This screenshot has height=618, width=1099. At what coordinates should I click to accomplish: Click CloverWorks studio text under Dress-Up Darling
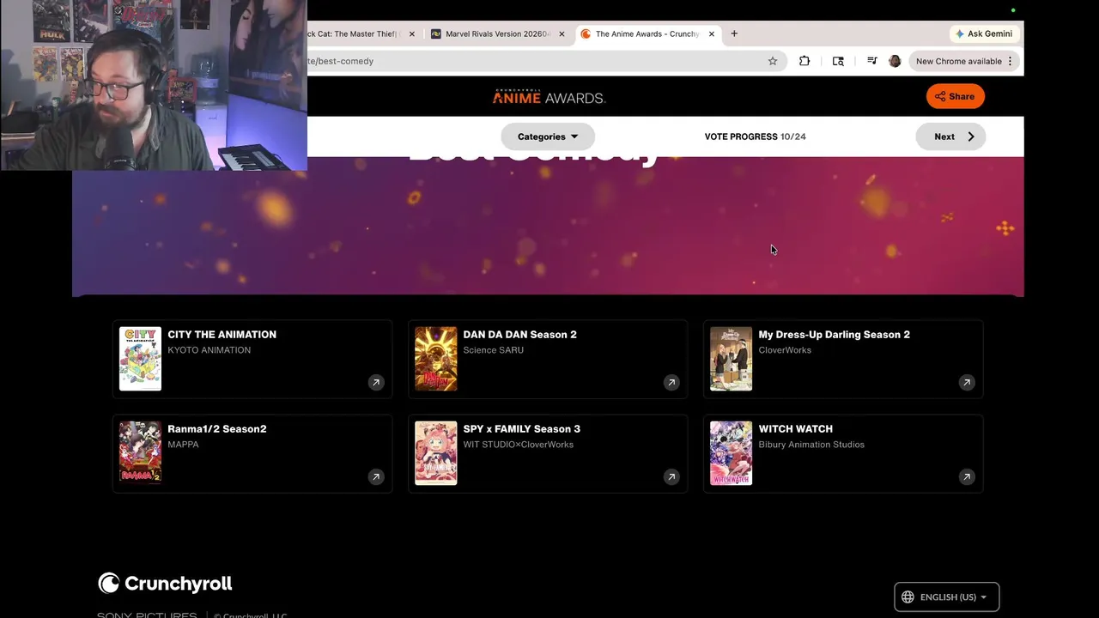785,350
